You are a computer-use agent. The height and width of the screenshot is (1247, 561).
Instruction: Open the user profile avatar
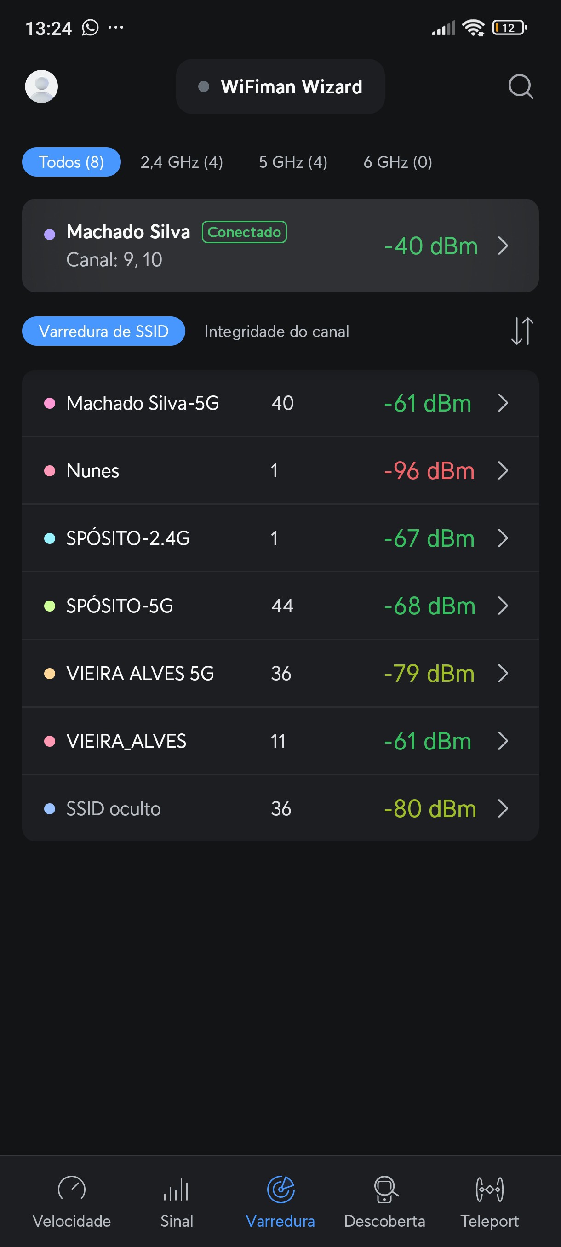tap(42, 86)
